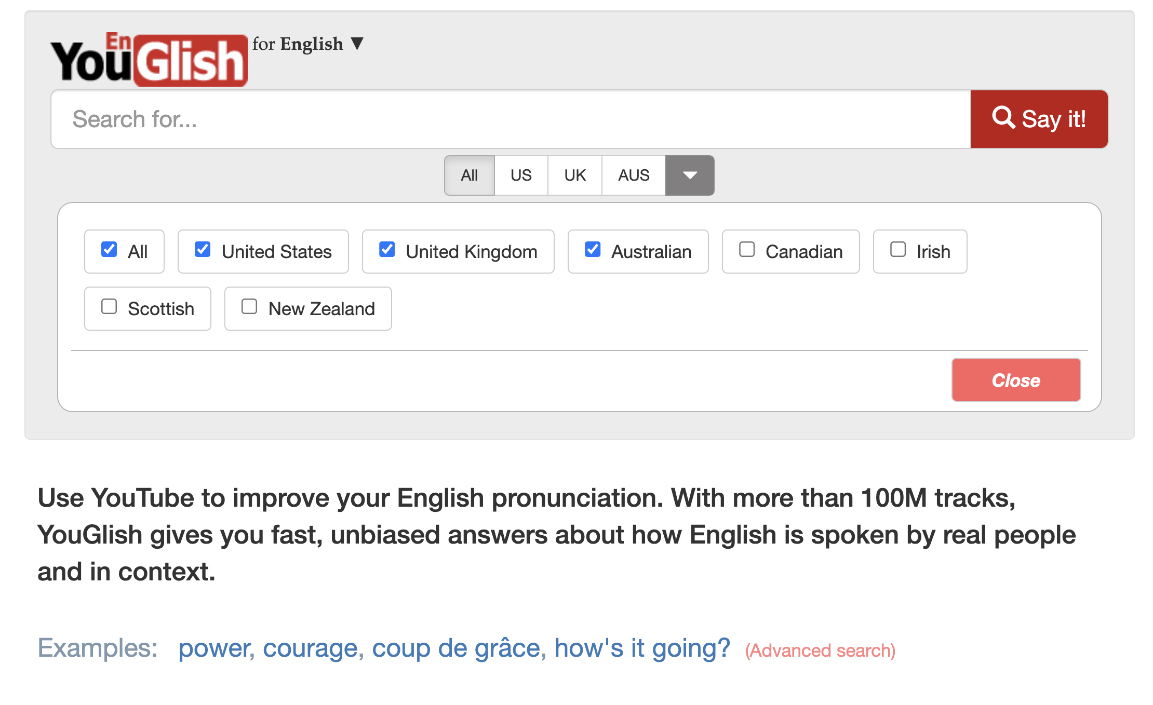
Task: Expand the accent options caret button
Action: point(689,175)
